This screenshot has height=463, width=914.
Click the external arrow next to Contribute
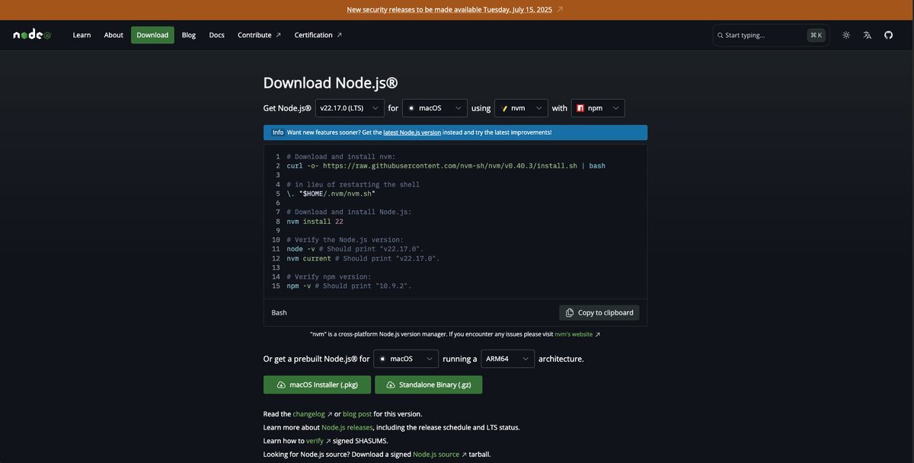pos(278,35)
